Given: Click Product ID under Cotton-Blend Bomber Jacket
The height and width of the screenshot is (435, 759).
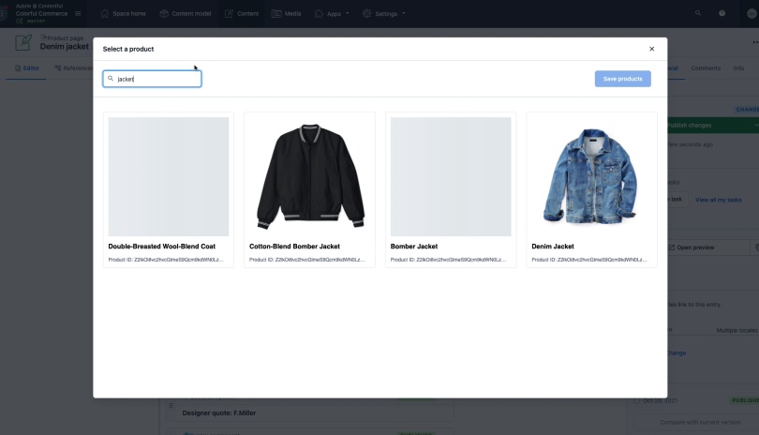Looking at the screenshot, I should pos(307,260).
